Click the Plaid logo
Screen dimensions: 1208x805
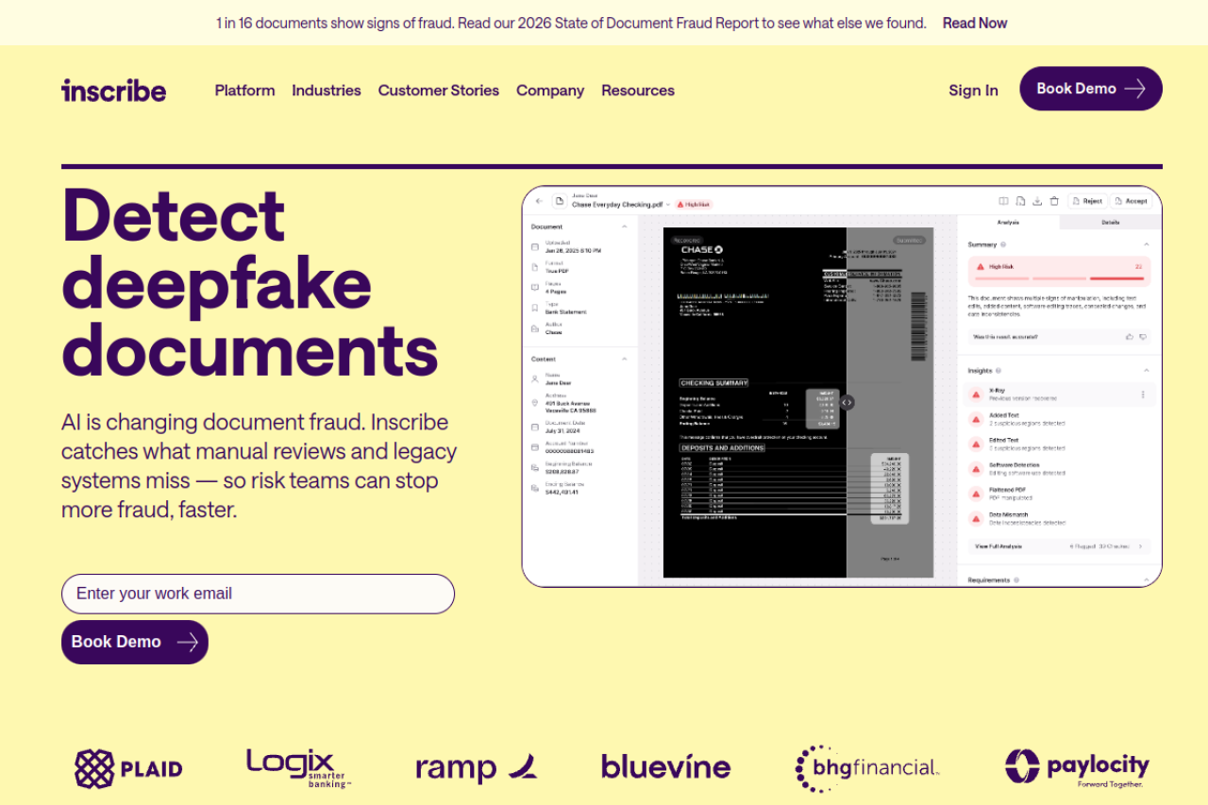pyautogui.click(x=128, y=769)
